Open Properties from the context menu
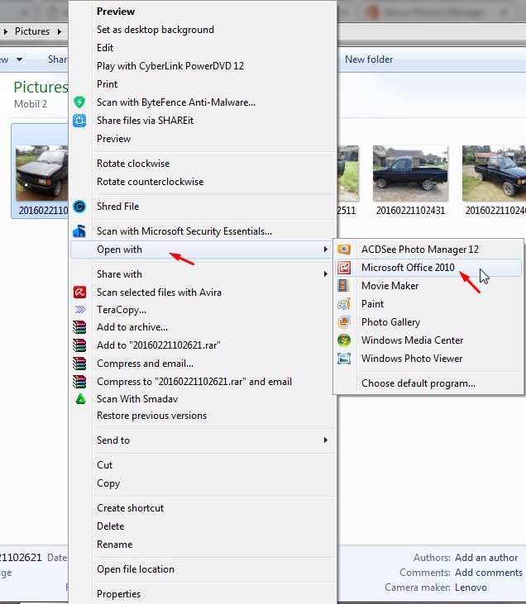Viewport: 526px width, 604px height. click(118, 593)
